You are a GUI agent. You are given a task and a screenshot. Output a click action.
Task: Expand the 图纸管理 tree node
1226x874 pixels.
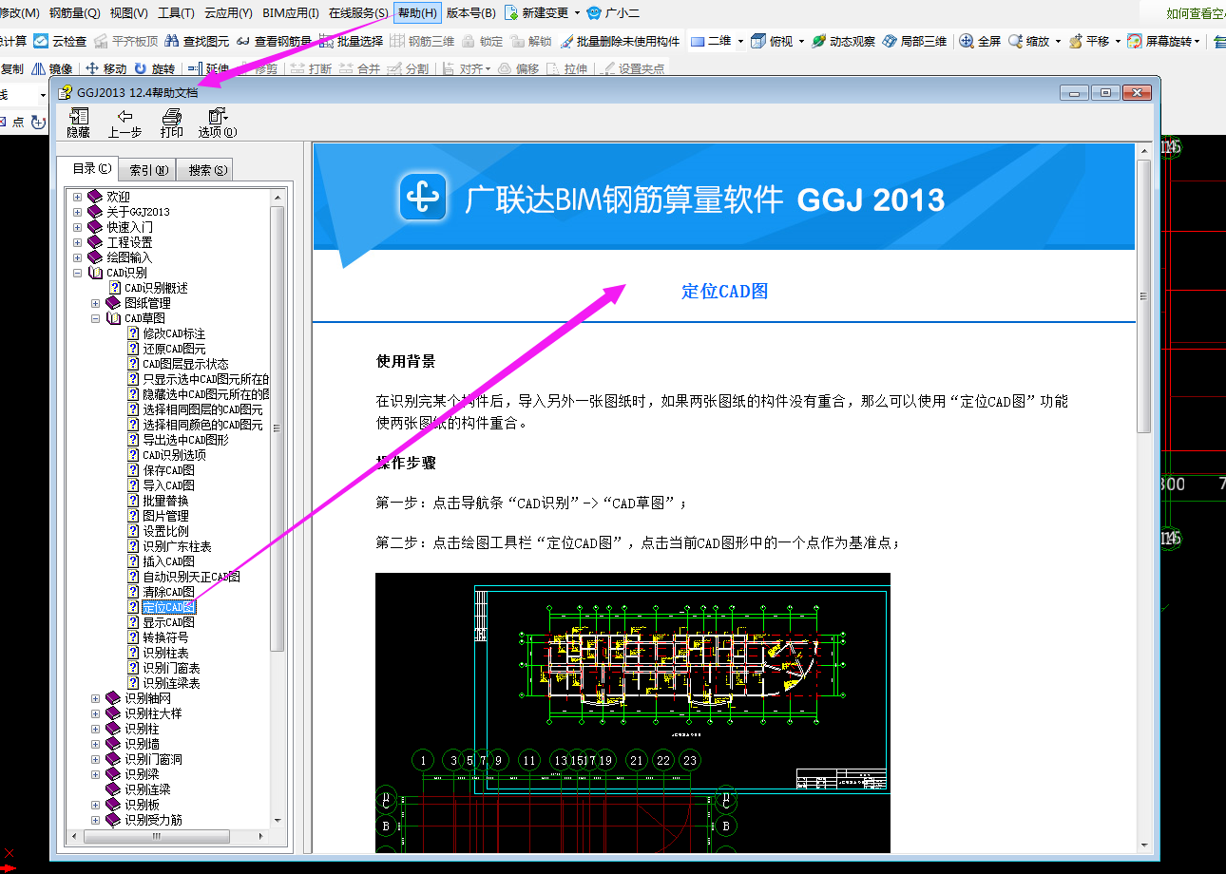point(96,303)
